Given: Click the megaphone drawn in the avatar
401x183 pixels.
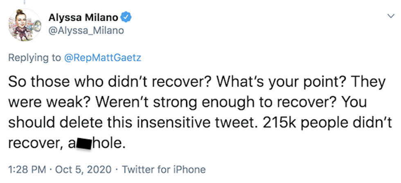Looking at the screenshot, I should (35, 26).
